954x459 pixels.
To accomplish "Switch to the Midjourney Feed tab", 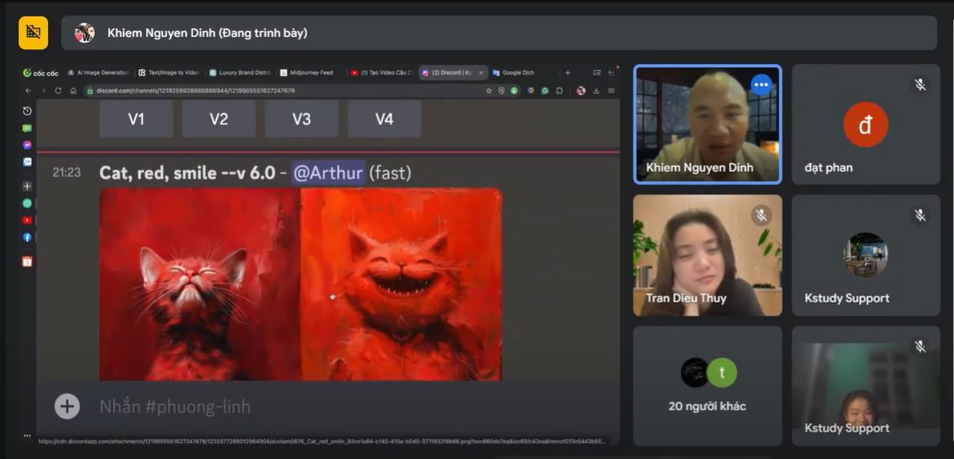I will click(x=310, y=72).
